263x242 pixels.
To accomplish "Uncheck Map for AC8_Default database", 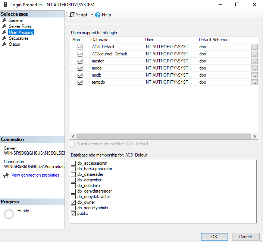I will (x=80, y=47).
